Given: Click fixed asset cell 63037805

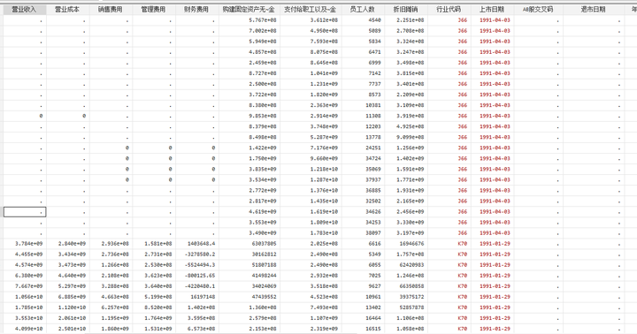Looking at the screenshot, I should (x=249, y=244).
